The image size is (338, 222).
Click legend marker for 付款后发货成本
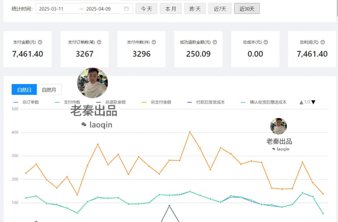(189, 102)
